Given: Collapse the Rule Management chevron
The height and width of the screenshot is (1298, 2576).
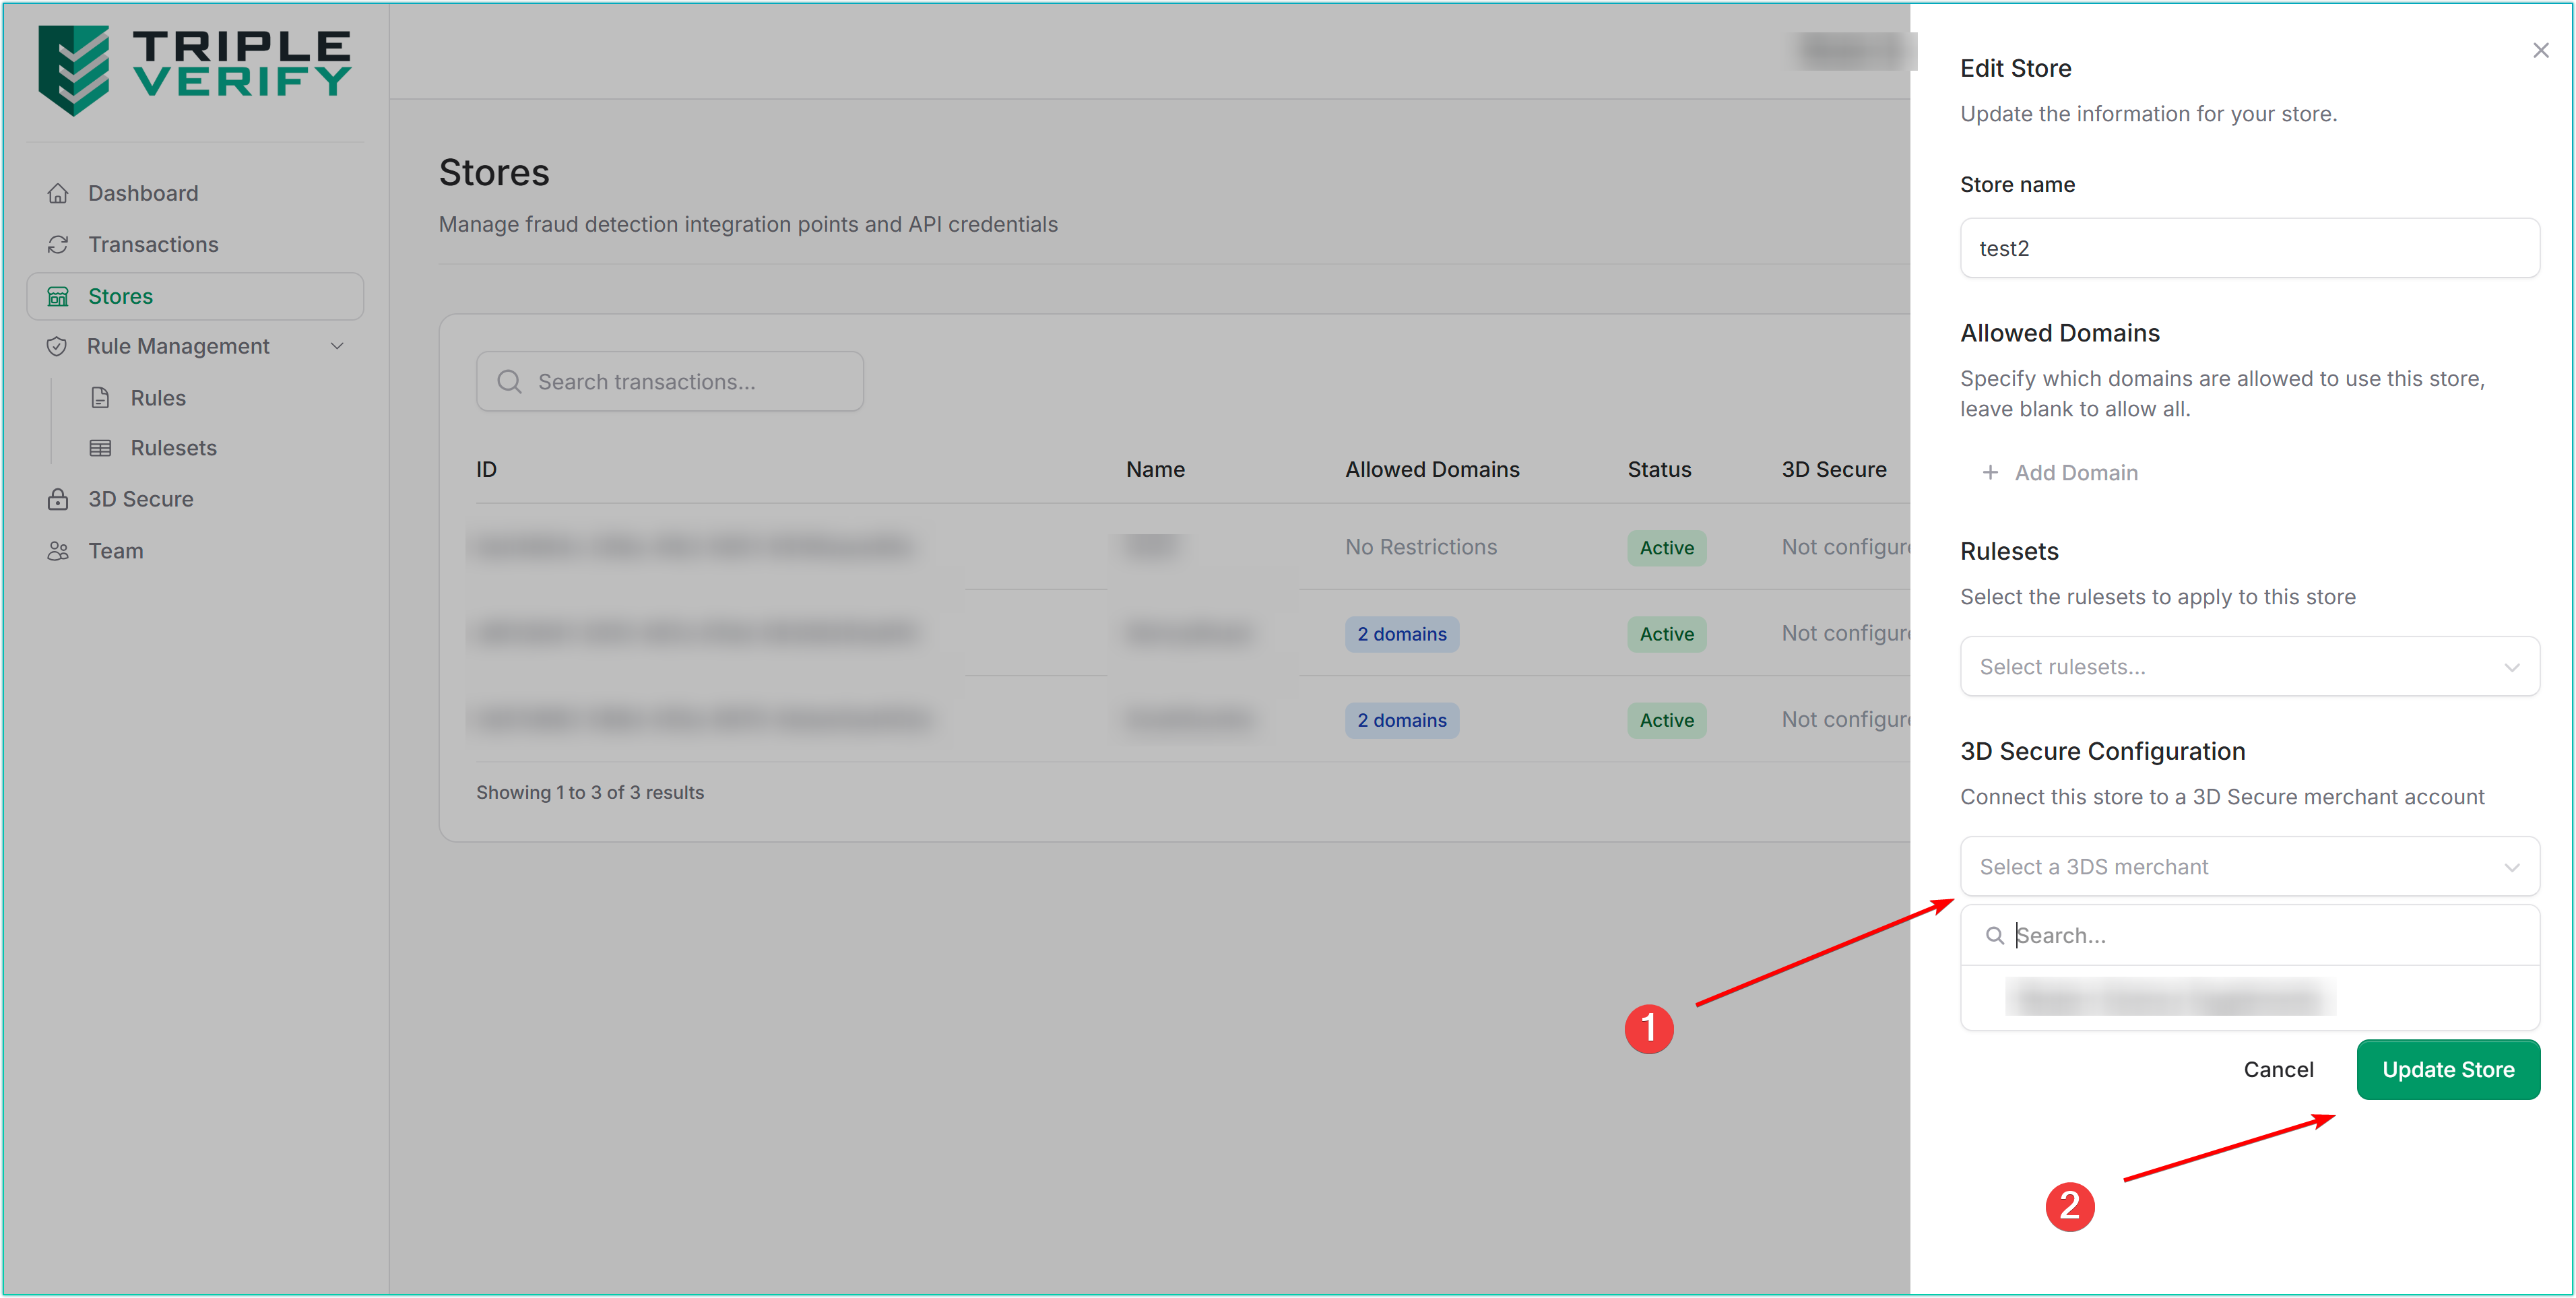Looking at the screenshot, I should pyautogui.click(x=337, y=346).
